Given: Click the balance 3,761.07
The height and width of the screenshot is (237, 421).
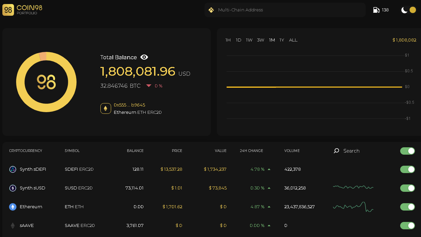Looking at the screenshot, I should 135,226.
